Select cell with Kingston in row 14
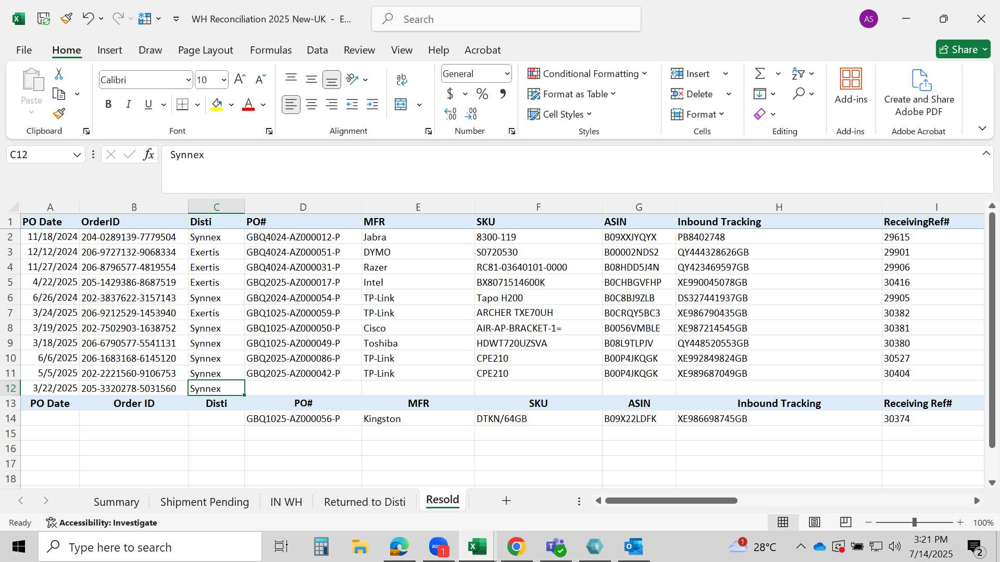This screenshot has height=562, width=1000. point(418,418)
